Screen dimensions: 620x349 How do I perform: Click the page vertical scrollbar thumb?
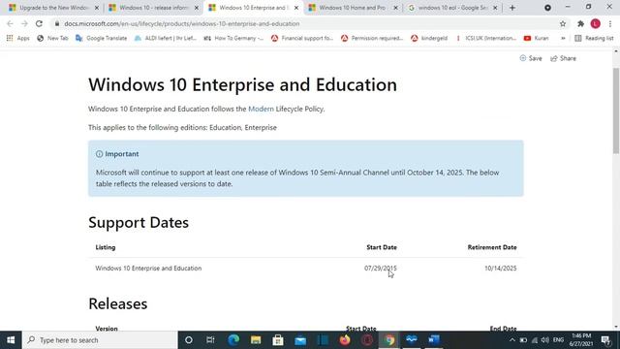coord(616,111)
